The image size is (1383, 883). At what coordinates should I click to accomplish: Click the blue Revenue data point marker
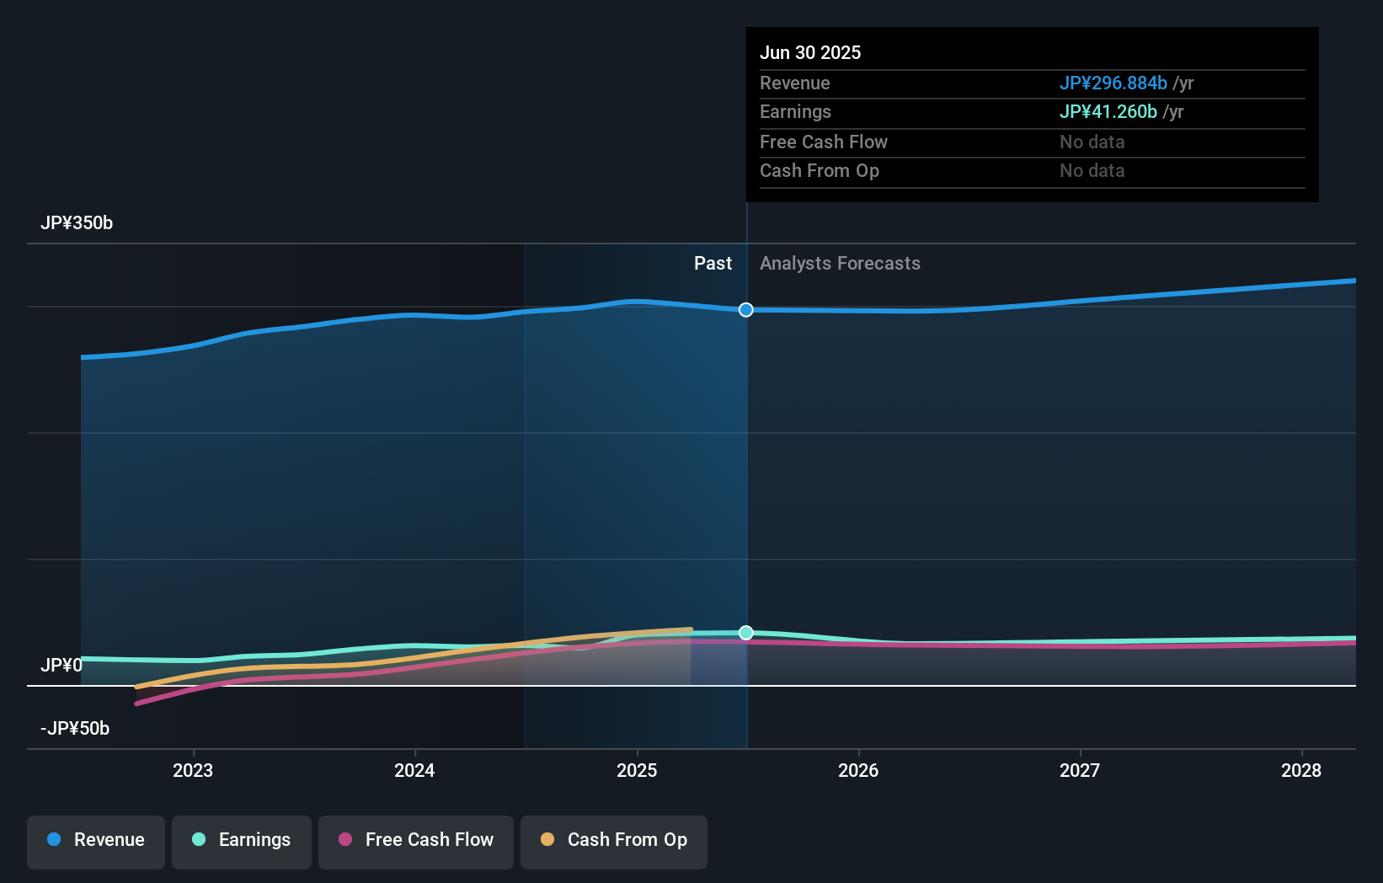(x=745, y=310)
